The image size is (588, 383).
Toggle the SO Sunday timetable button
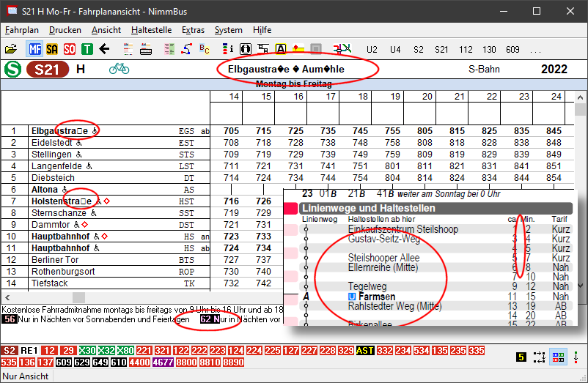[x=70, y=49]
